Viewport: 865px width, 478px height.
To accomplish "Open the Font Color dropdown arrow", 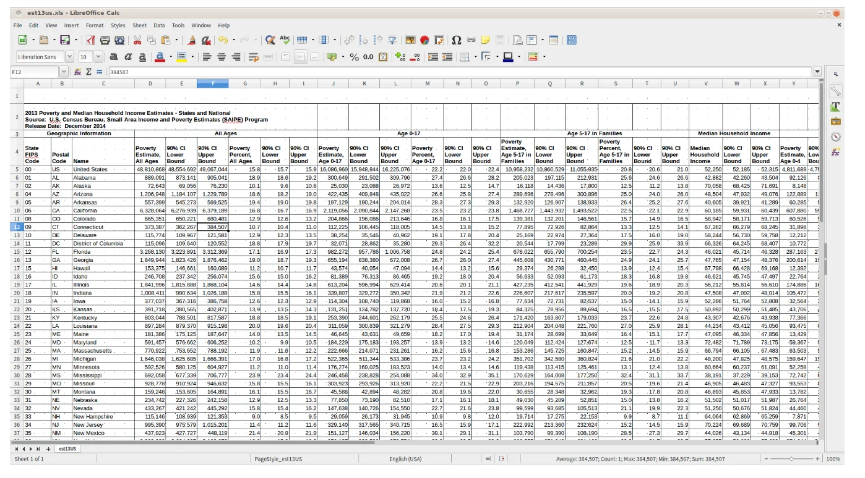I will 170,57.
